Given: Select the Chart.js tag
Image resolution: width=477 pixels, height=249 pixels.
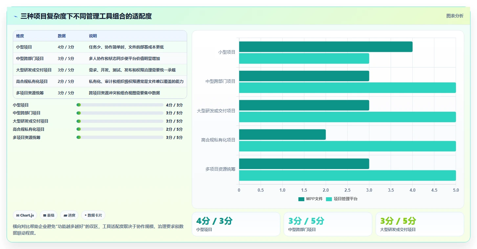Looking at the screenshot, I should 25,215.
